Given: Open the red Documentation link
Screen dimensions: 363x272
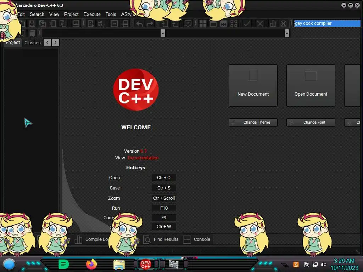Looking at the screenshot, I should [x=143, y=158].
